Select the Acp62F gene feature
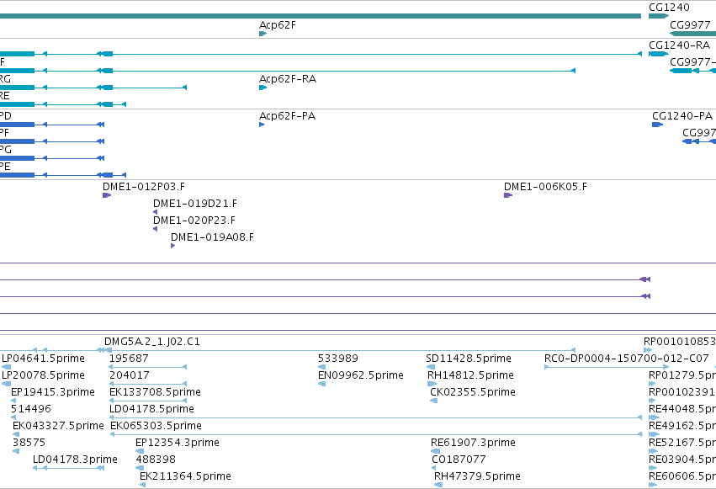 [x=263, y=34]
